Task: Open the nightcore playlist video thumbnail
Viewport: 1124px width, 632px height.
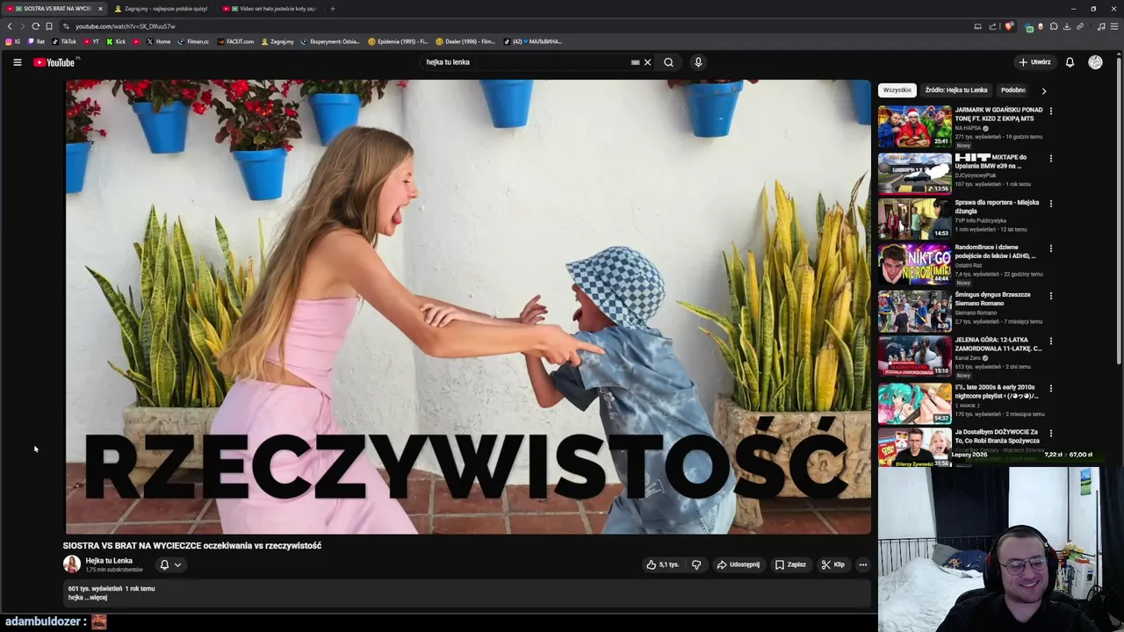Action: [x=914, y=403]
